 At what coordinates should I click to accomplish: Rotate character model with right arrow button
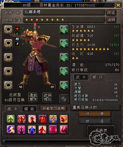click(x=52, y=87)
